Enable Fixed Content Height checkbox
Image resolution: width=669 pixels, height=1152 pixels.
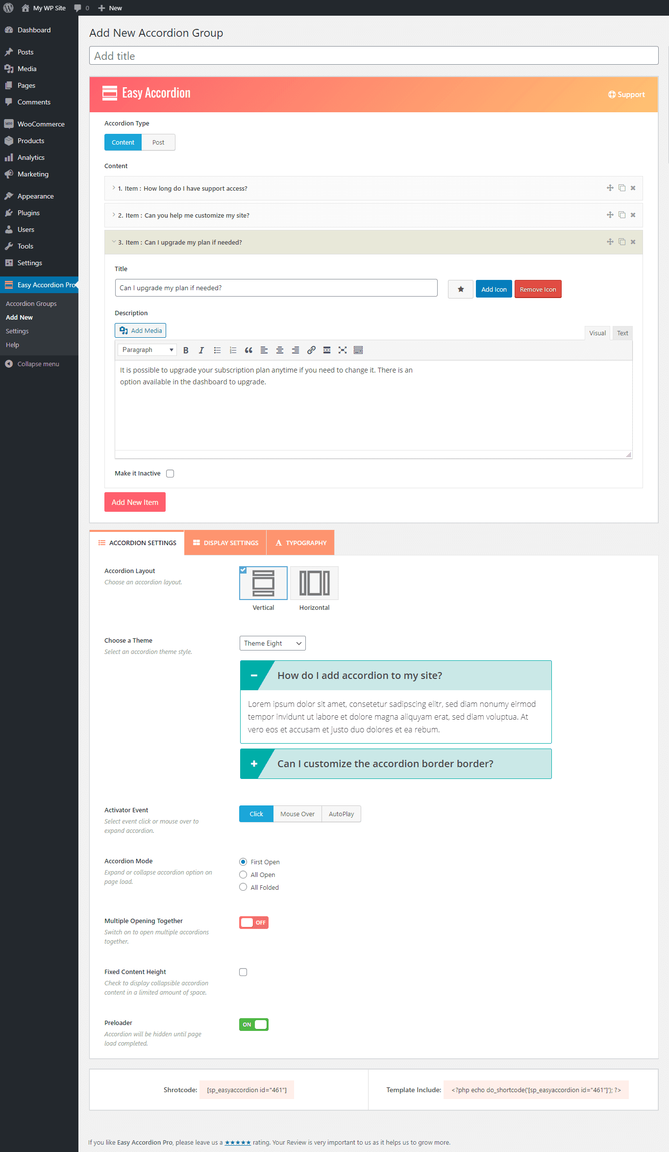[243, 972]
